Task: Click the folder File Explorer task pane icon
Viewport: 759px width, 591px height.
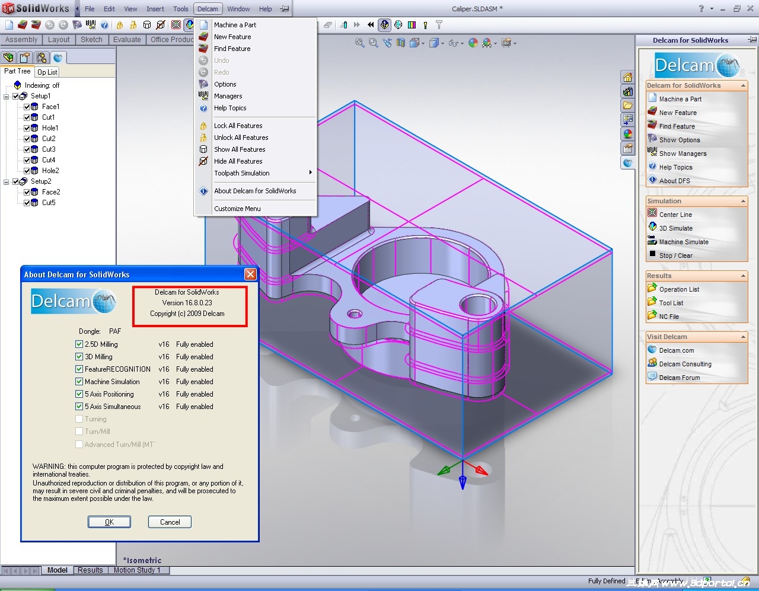Action: point(628,106)
